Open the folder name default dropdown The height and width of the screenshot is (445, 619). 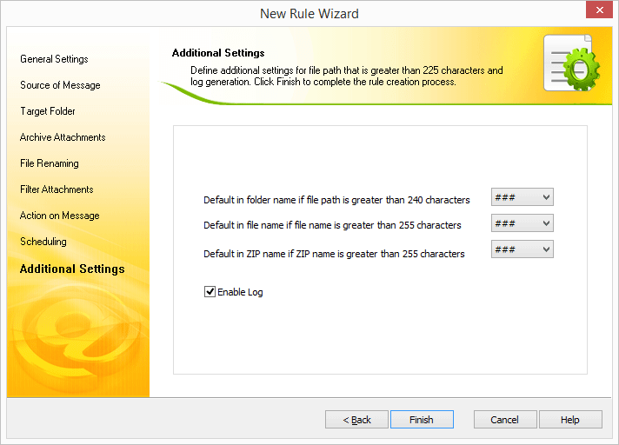tap(522, 197)
